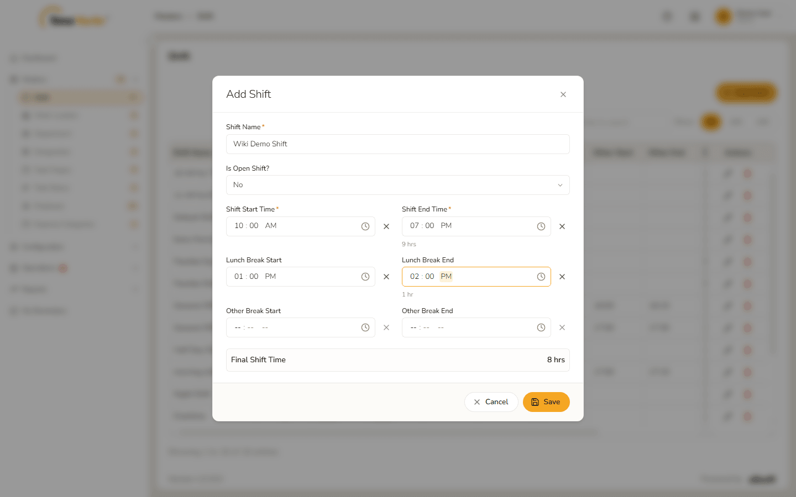Edit the Shift Name field
The width and height of the screenshot is (796, 497).
(398, 144)
